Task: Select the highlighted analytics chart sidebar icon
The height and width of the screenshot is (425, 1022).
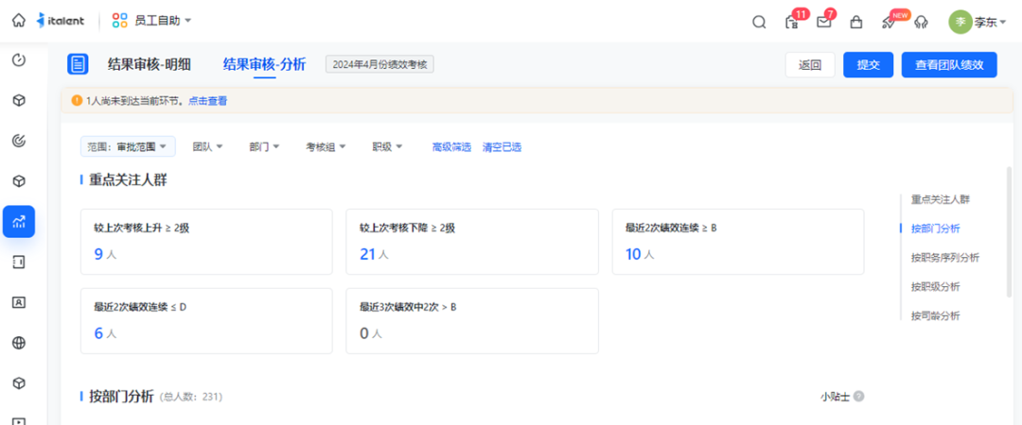Action: click(19, 222)
